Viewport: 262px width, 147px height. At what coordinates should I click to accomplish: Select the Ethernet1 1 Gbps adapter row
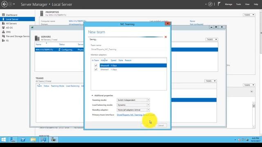(x=133, y=69)
